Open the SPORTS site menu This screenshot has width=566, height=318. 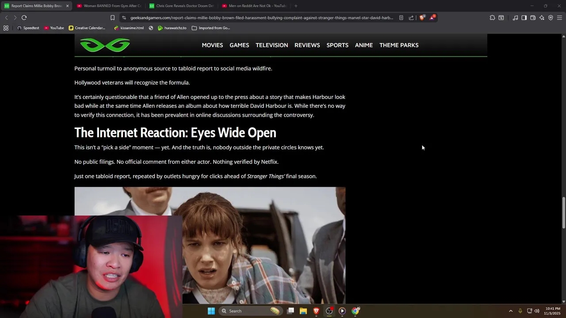click(x=337, y=45)
